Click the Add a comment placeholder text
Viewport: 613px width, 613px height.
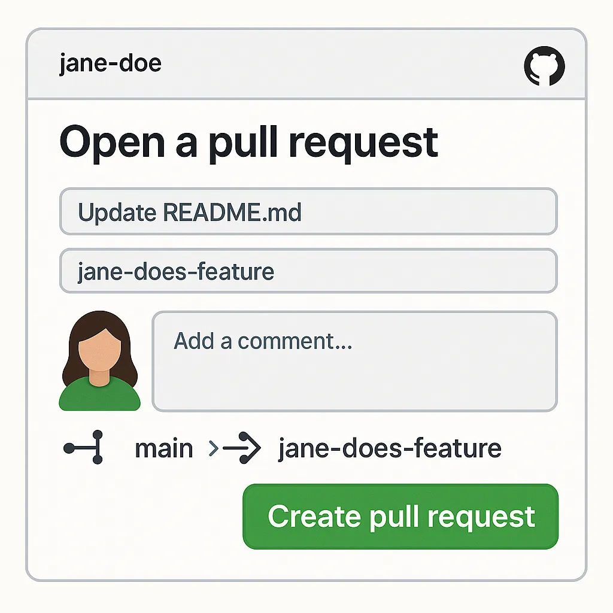coord(263,341)
